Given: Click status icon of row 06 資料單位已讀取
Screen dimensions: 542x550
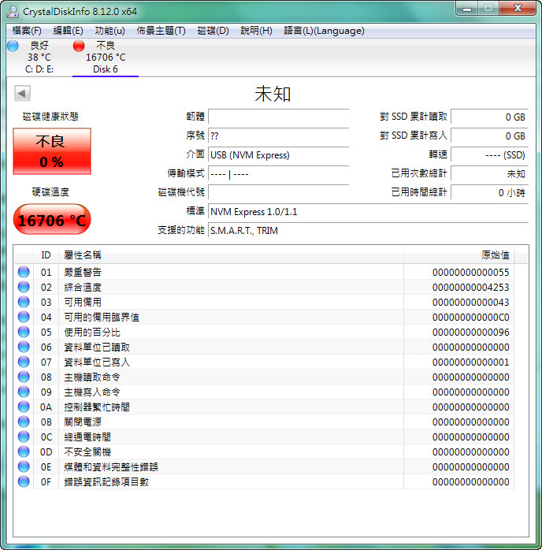Looking at the screenshot, I should [24, 347].
